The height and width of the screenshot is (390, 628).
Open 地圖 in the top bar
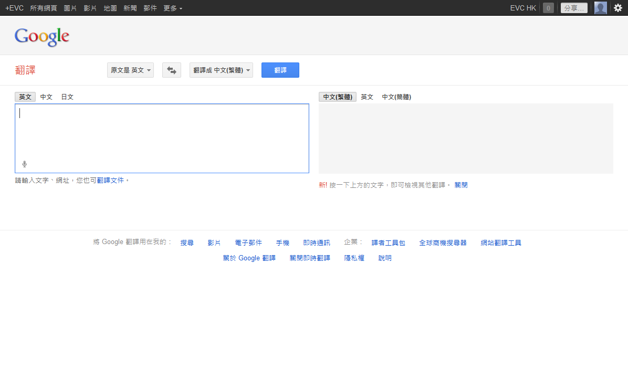coord(110,8)
